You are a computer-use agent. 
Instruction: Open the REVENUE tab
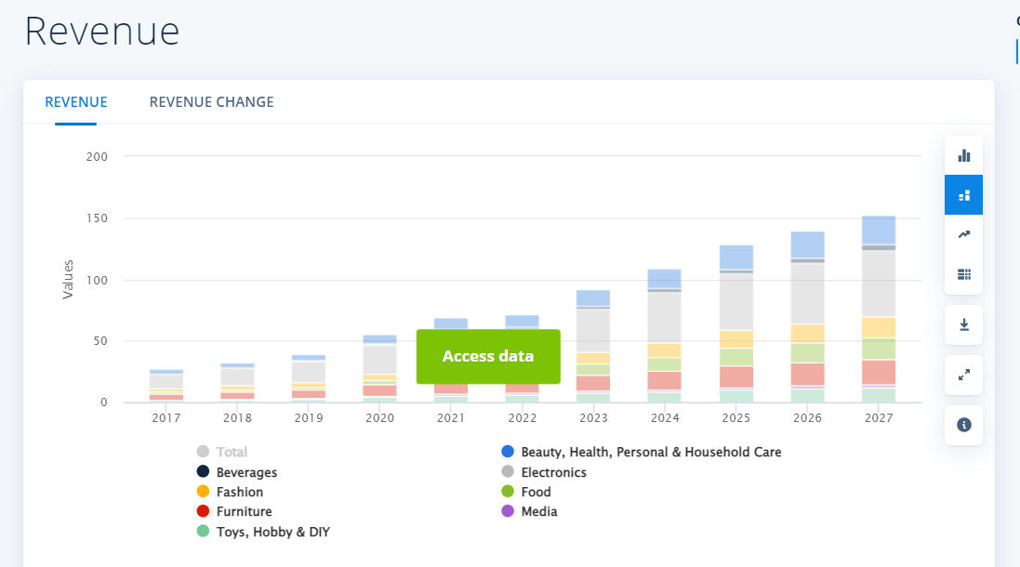coord(76,102)
